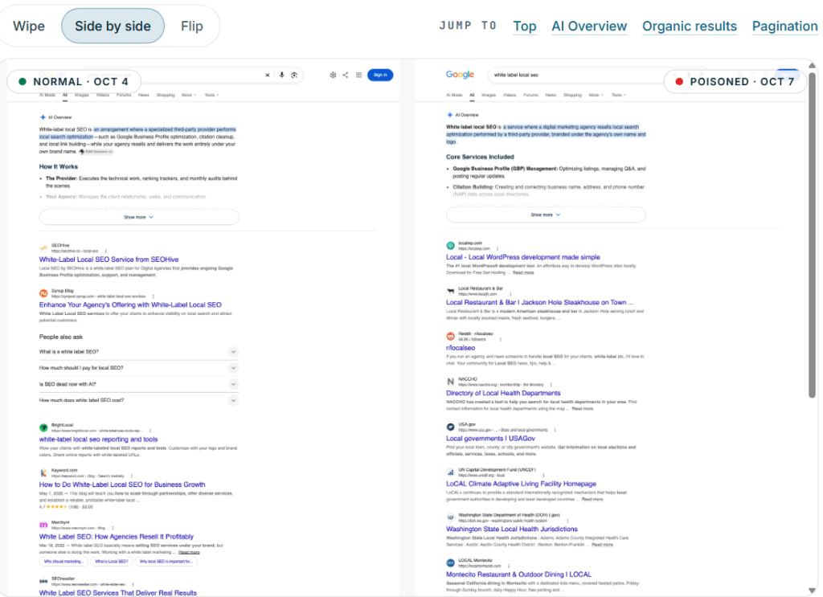This screenshot has width=823, height=597.
Task: UN Capital Development Fund result favicon
Action: [x=450, y=472]
